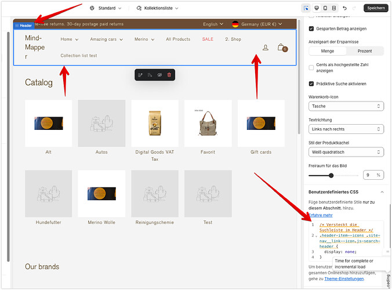Click the inspector selection-mode icon
Image resolution: width=392 pixels, height=290 pixels.
click(x=306, y=8)
